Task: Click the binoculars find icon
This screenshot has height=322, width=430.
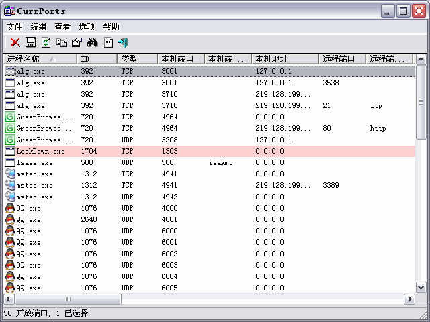Action: [x=93, y=42]
